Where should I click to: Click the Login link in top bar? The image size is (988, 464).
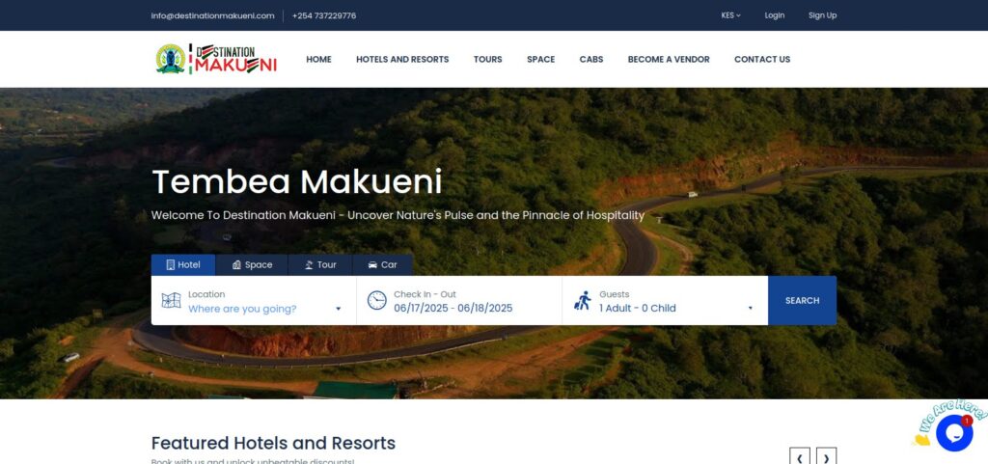click(775, 15)
